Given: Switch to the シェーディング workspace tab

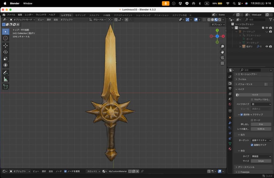Looking at the screenshot, I should tap(143, 15).
